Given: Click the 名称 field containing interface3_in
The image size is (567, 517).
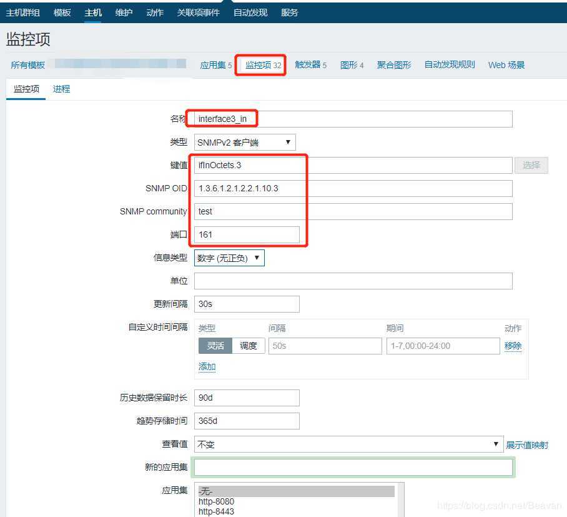Looking at the screenshot, I should pyautogui.click(x=353, y=119).
